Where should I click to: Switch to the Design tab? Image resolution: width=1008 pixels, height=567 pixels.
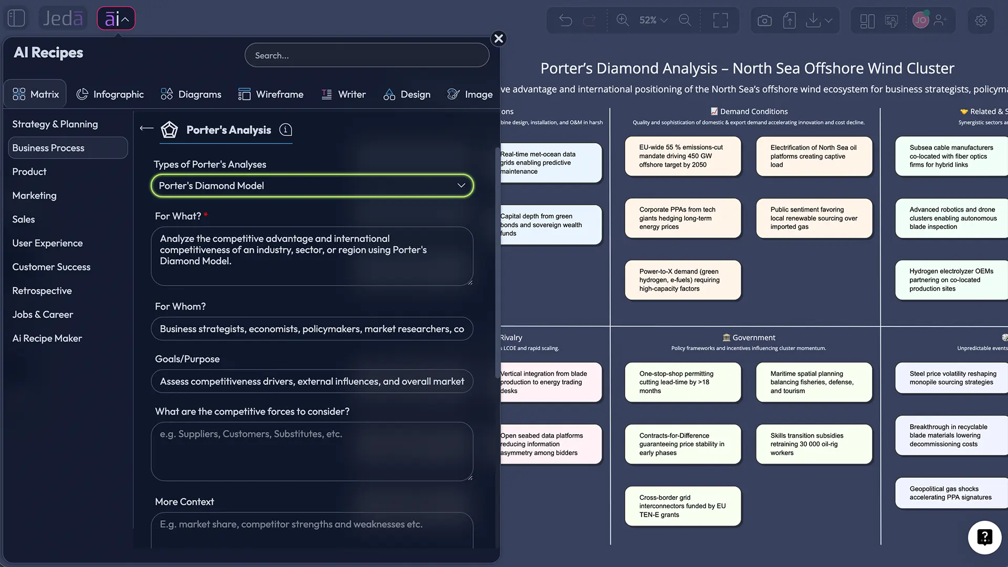coord(407,94)
